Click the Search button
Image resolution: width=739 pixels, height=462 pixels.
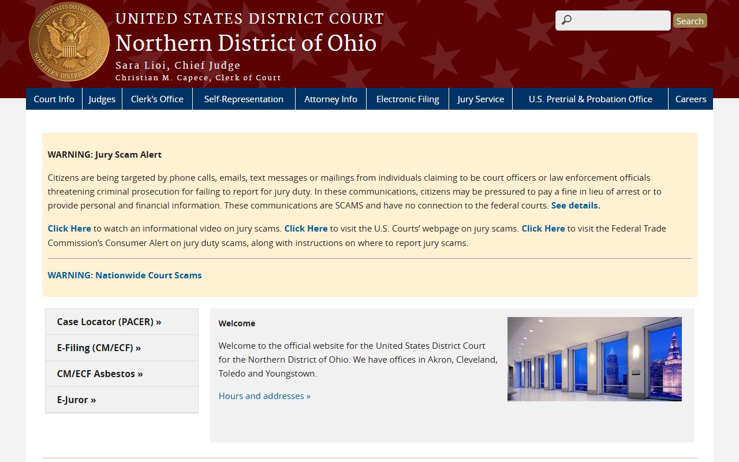[690, 21]
